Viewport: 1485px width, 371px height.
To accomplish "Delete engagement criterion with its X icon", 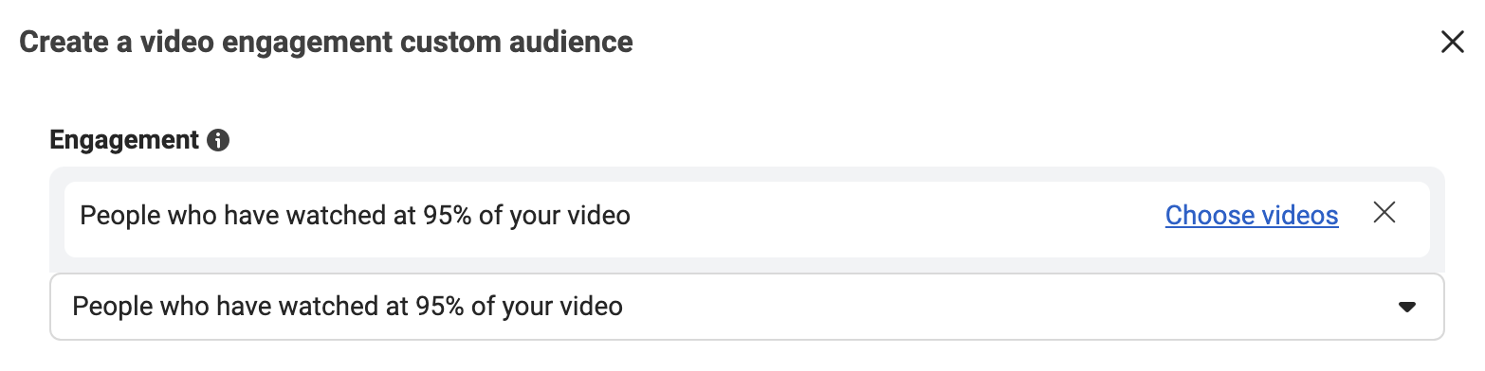I will (x=1384, y=214).
